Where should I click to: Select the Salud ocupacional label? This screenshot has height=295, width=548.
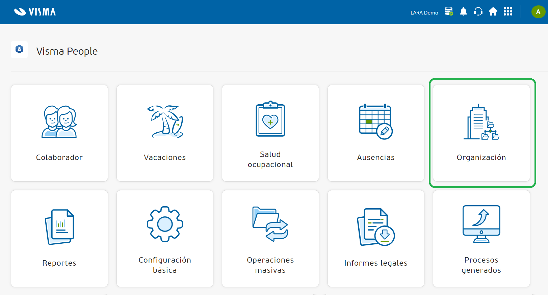270,159
